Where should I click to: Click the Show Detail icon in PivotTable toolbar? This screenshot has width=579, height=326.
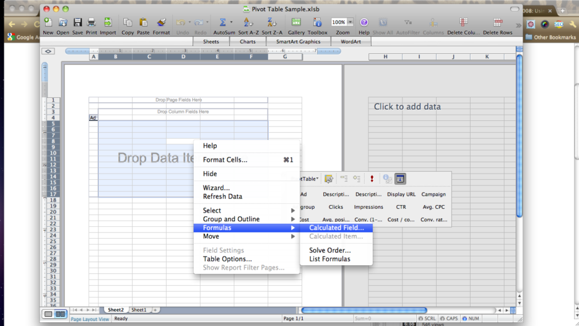pyautogui.click(x=357, y=179)
